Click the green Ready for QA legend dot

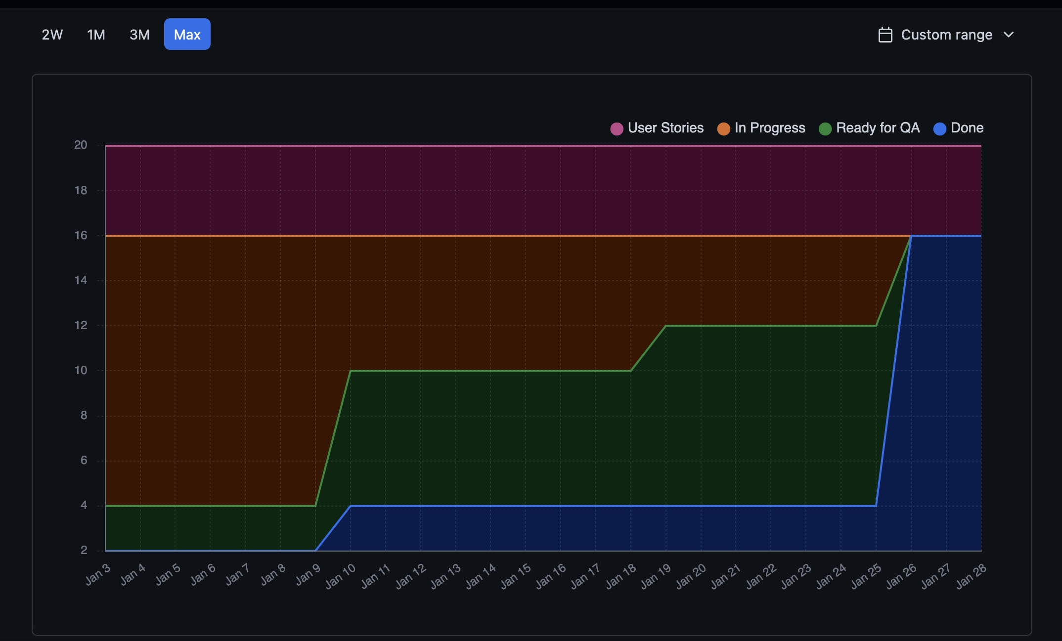pos(825,128)
